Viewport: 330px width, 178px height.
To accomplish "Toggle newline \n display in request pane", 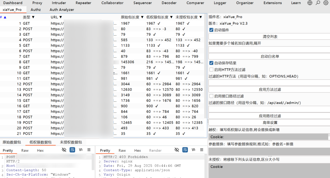I will pyautogui.click(x=81, y=150).
